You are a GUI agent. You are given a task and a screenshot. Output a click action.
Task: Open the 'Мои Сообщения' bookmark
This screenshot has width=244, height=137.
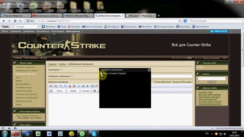92,27
